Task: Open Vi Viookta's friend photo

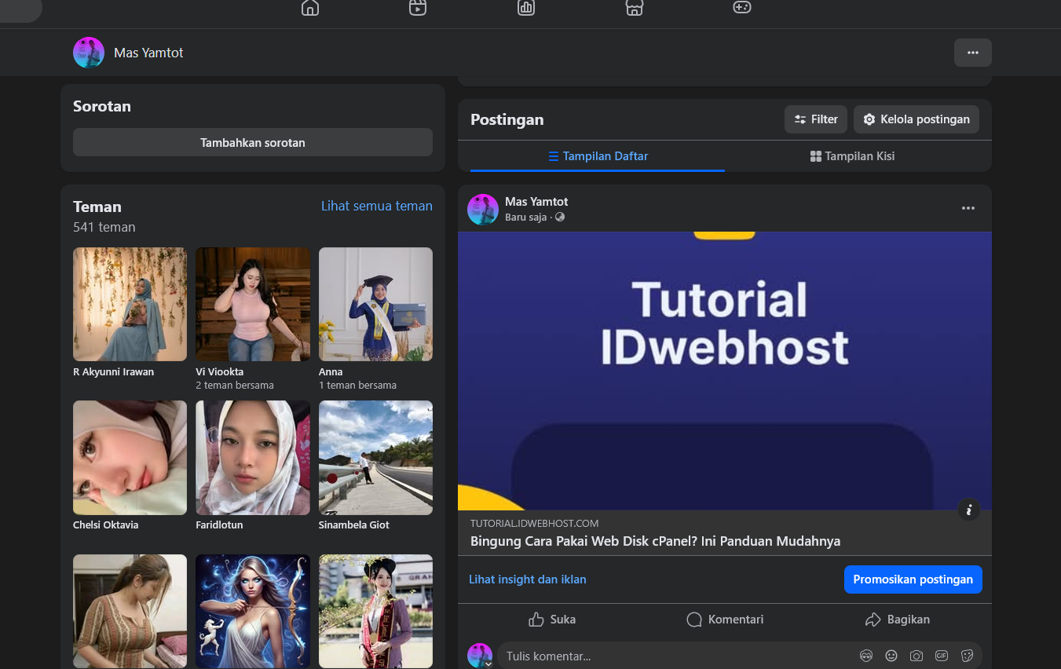Action: 253,305
